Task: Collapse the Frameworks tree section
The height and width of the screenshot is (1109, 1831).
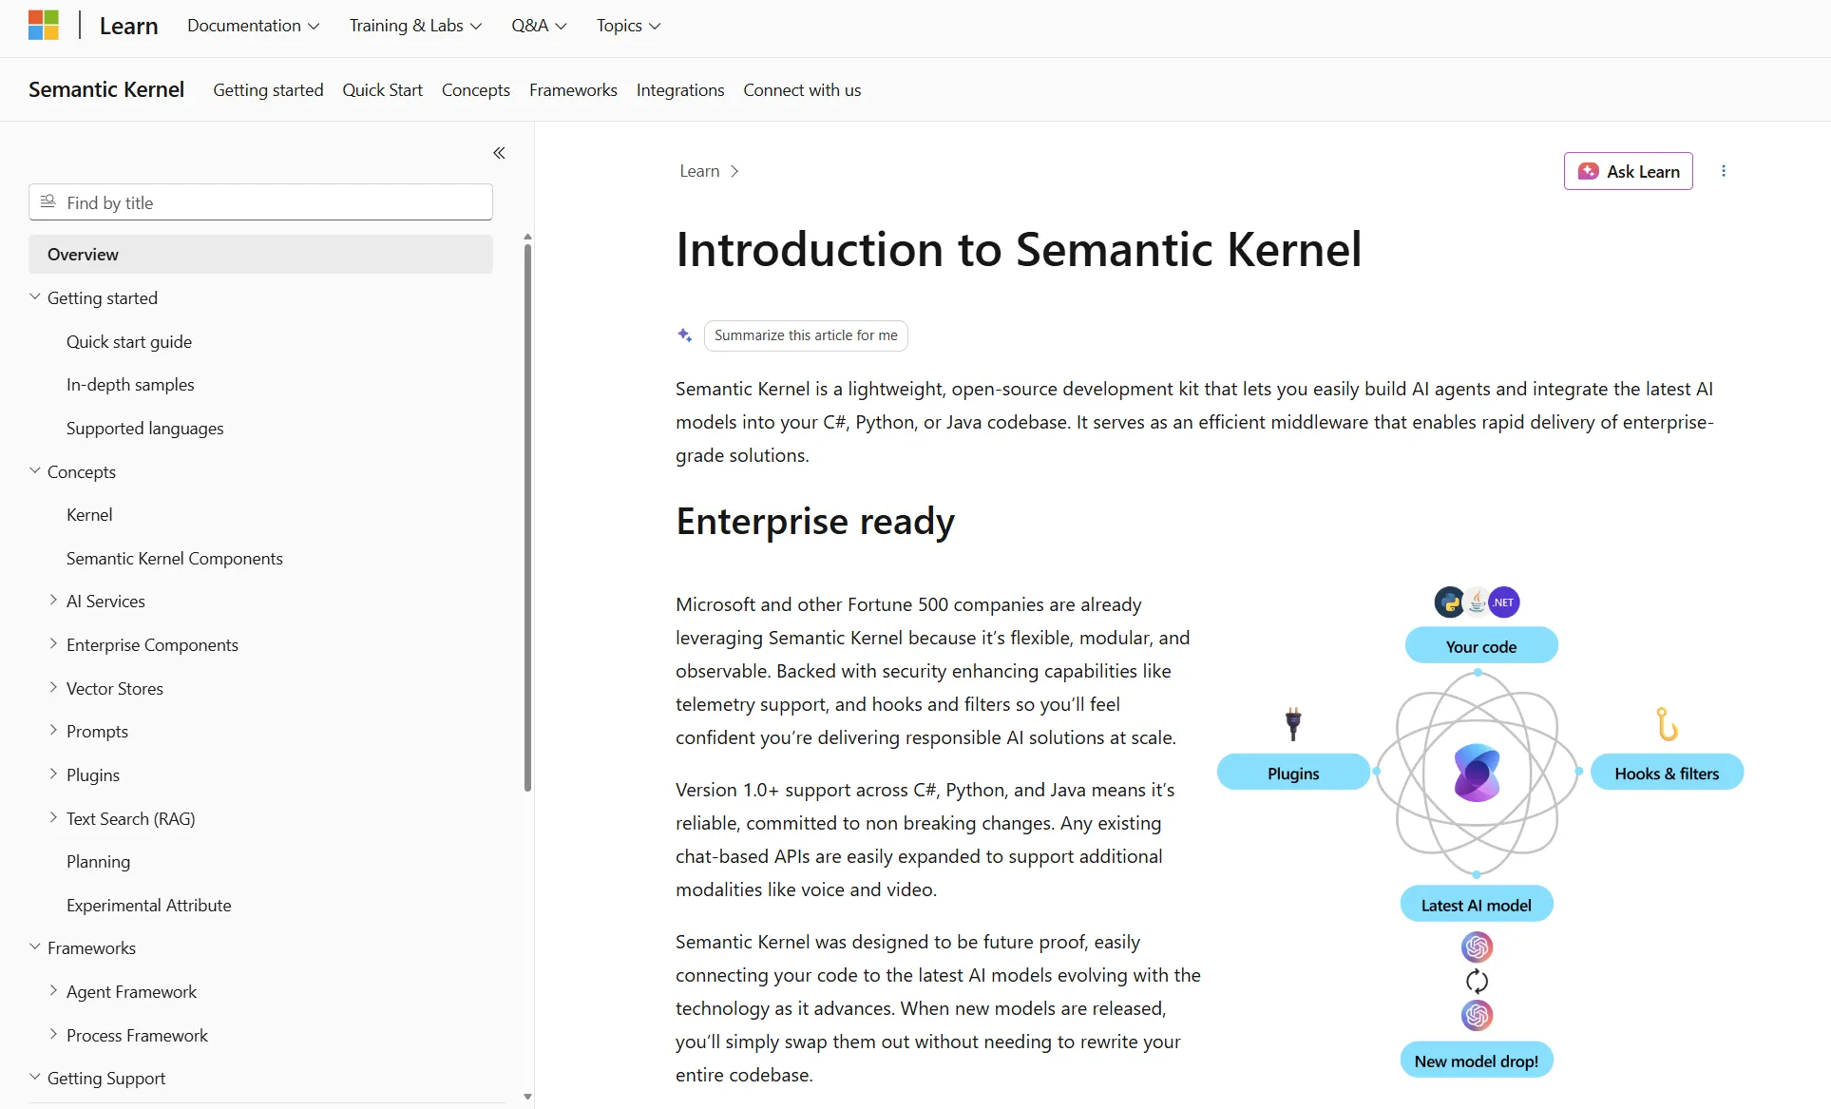Action: point(35,947)
